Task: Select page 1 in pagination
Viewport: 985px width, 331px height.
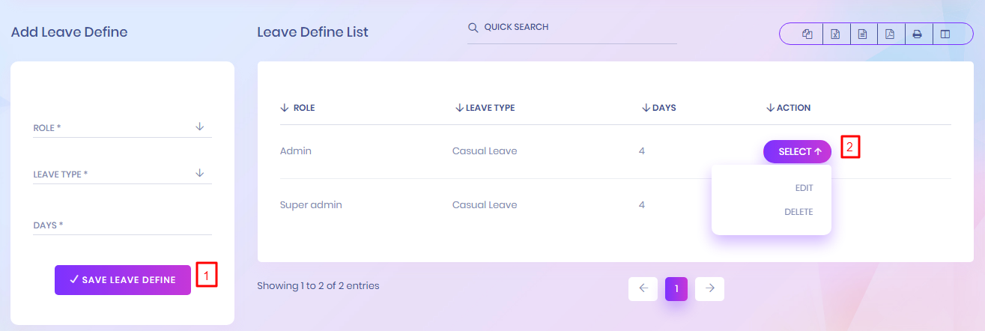Action: [x=676, y=288]
